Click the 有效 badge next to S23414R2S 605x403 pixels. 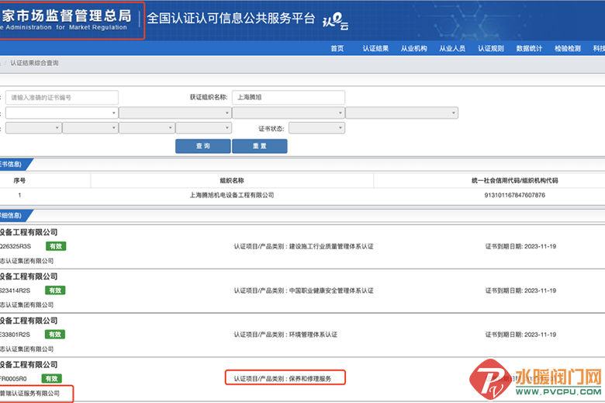point(55,290)
